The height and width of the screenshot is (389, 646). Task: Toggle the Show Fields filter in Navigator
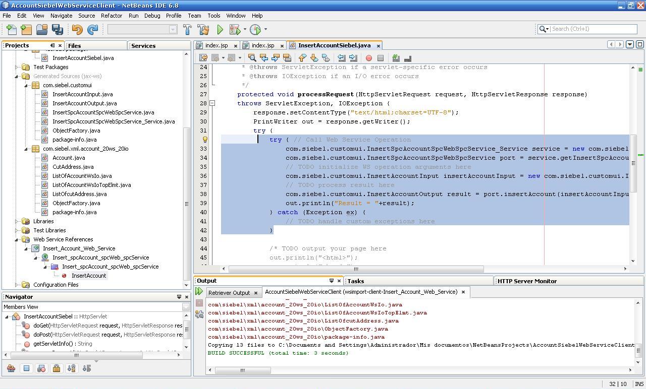point(25,368)
